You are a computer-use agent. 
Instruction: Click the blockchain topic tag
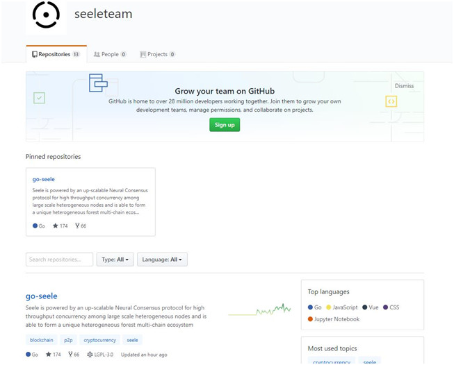pos(42,340)
